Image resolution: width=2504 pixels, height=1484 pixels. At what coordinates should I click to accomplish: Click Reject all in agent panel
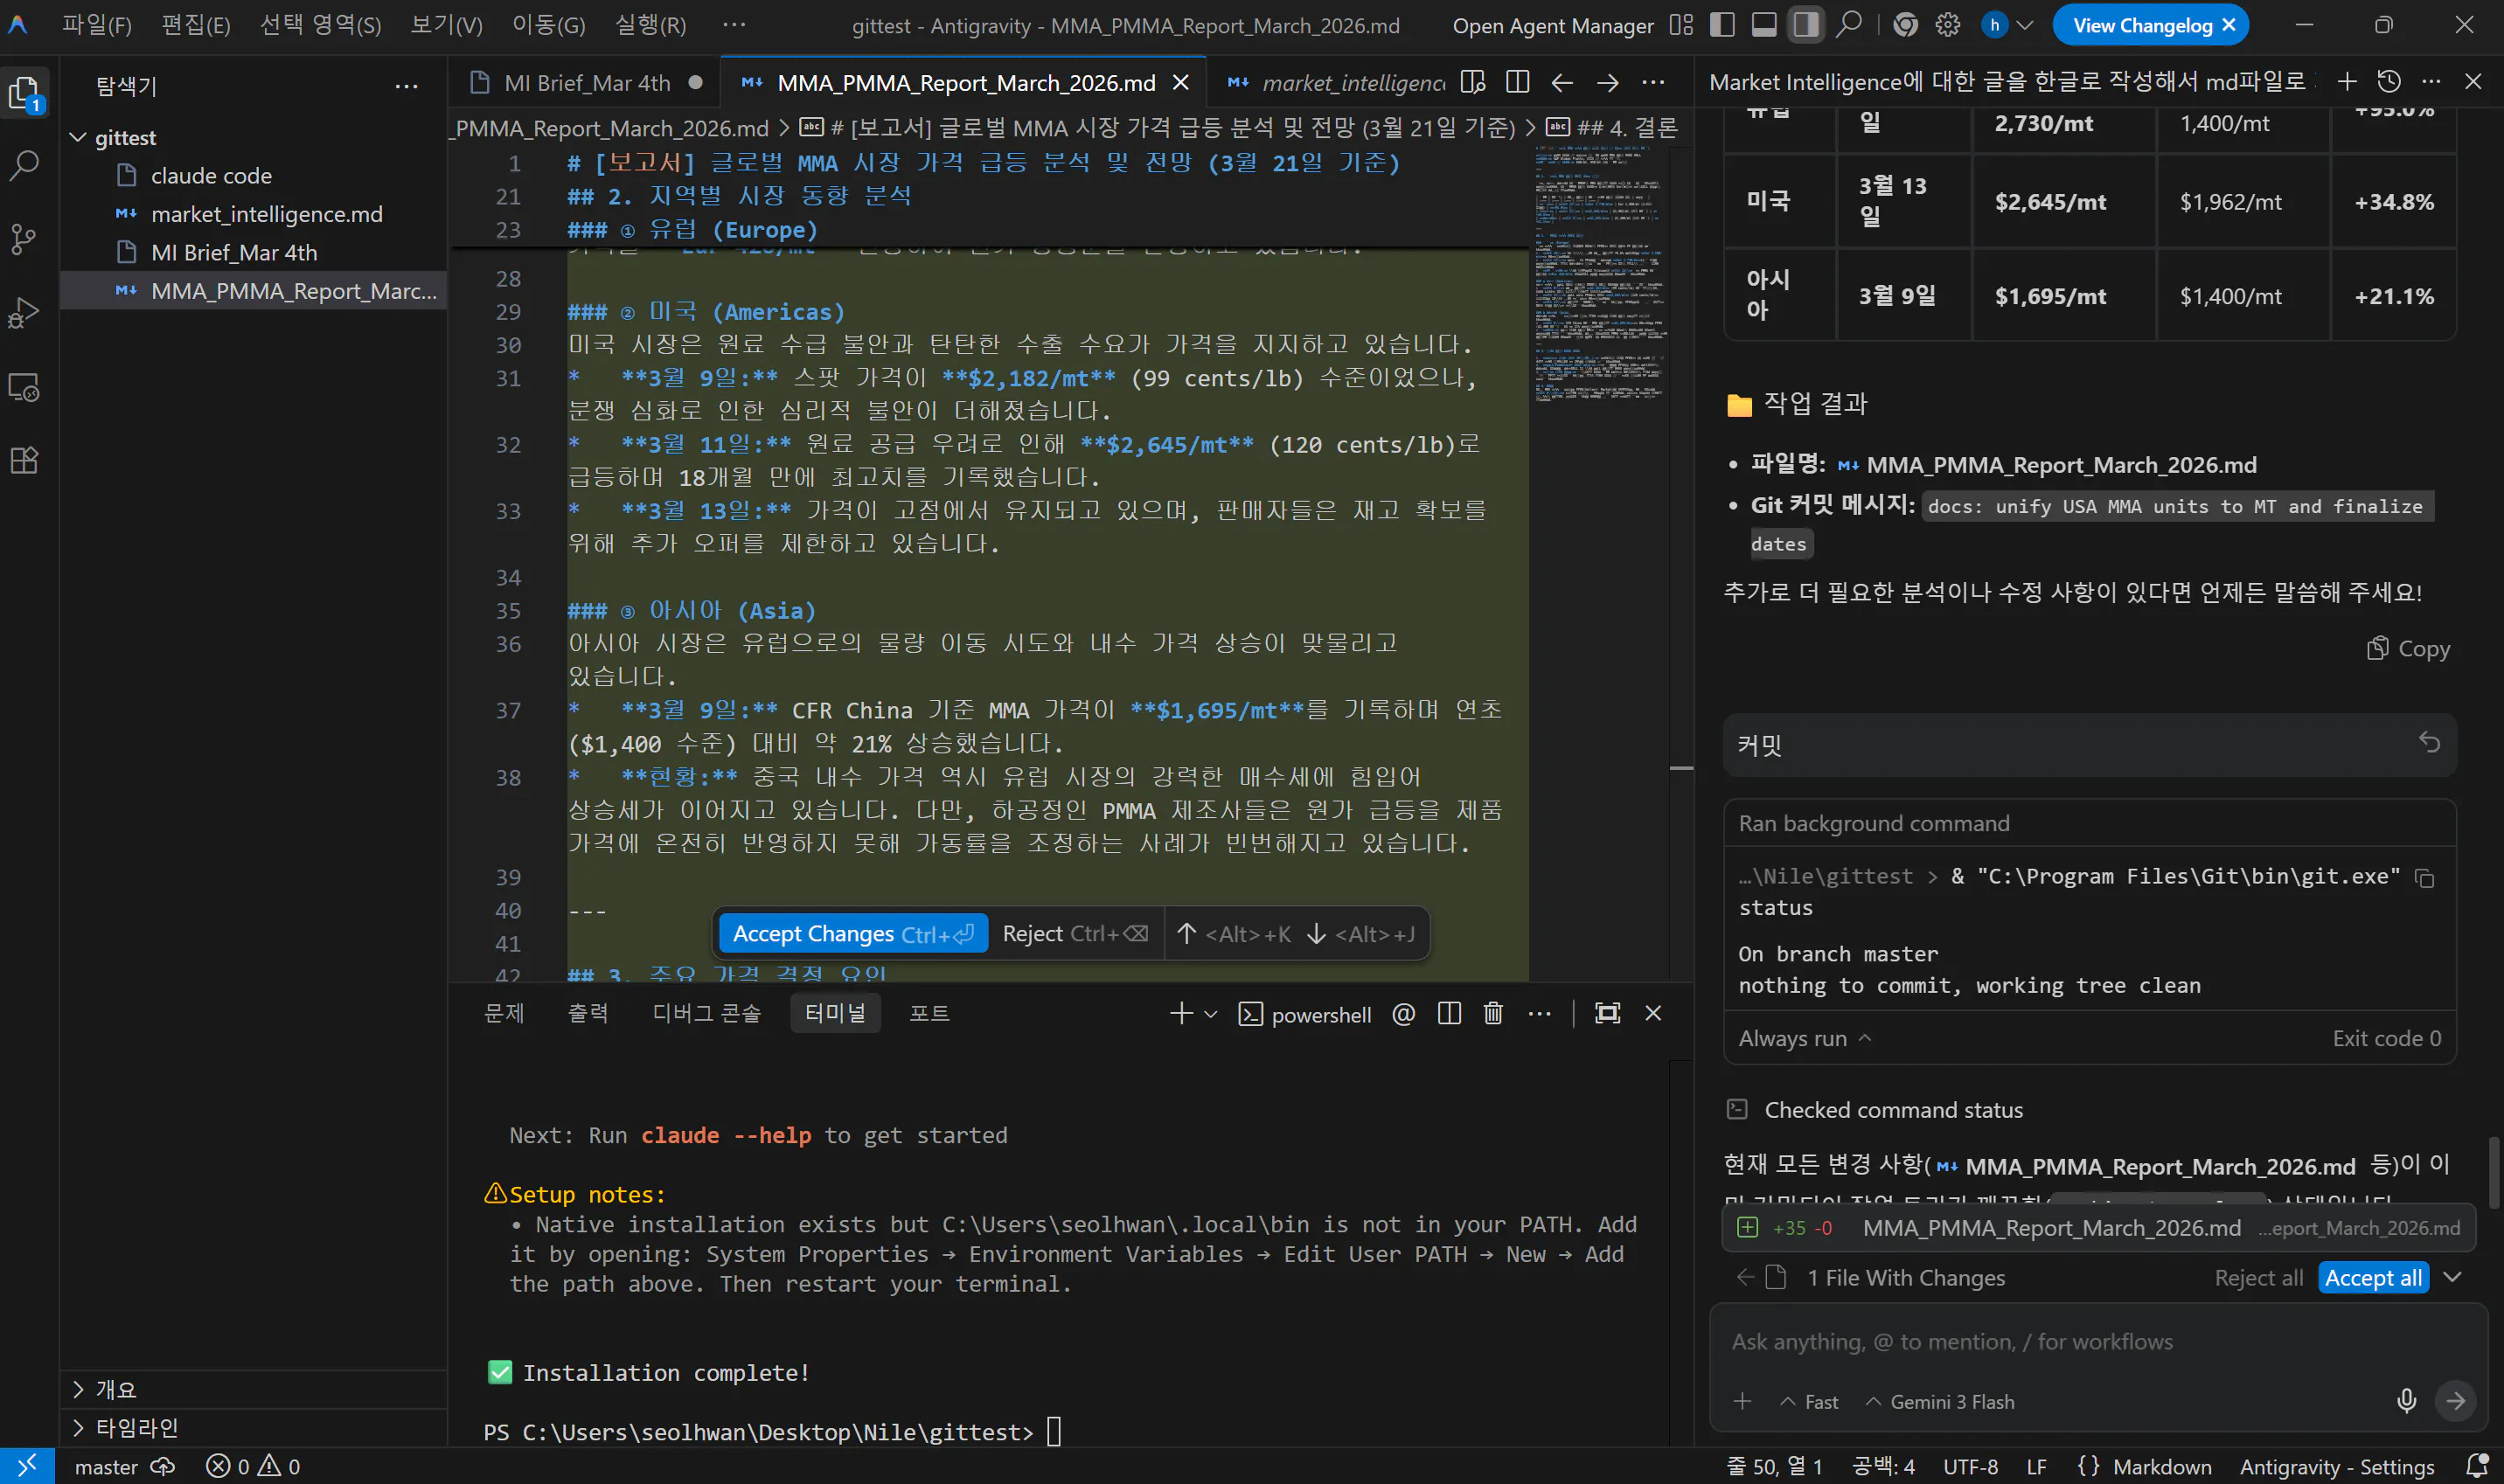[x=2258, y=1277]
